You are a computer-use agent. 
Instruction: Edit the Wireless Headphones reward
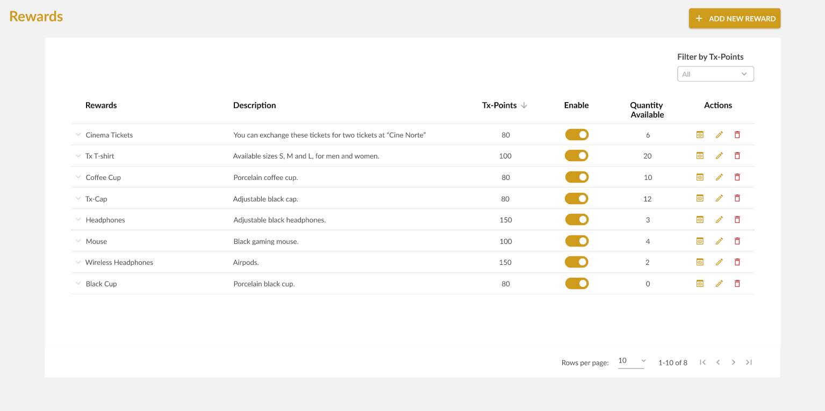[719, 262]
